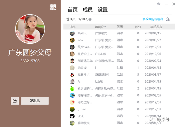
Task: Open the group QR code icon
Action: tap(53, 7)
